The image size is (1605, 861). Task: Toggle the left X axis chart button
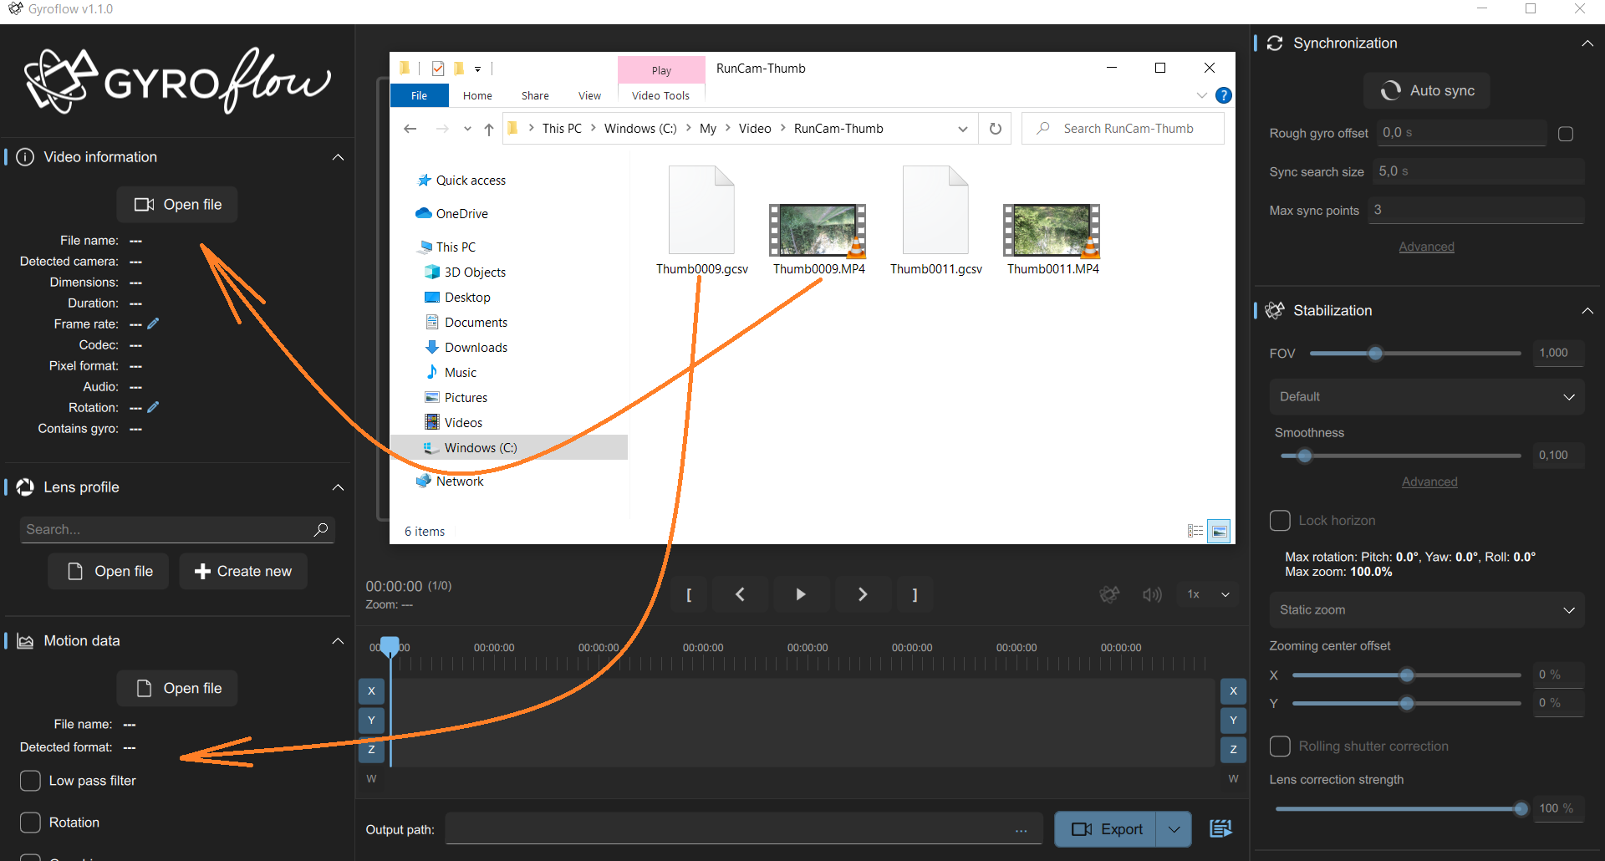[371, 691]
